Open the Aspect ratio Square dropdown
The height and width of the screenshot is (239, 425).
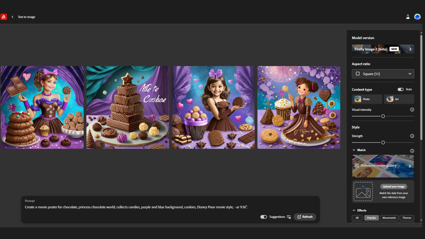tap(383, 74)
